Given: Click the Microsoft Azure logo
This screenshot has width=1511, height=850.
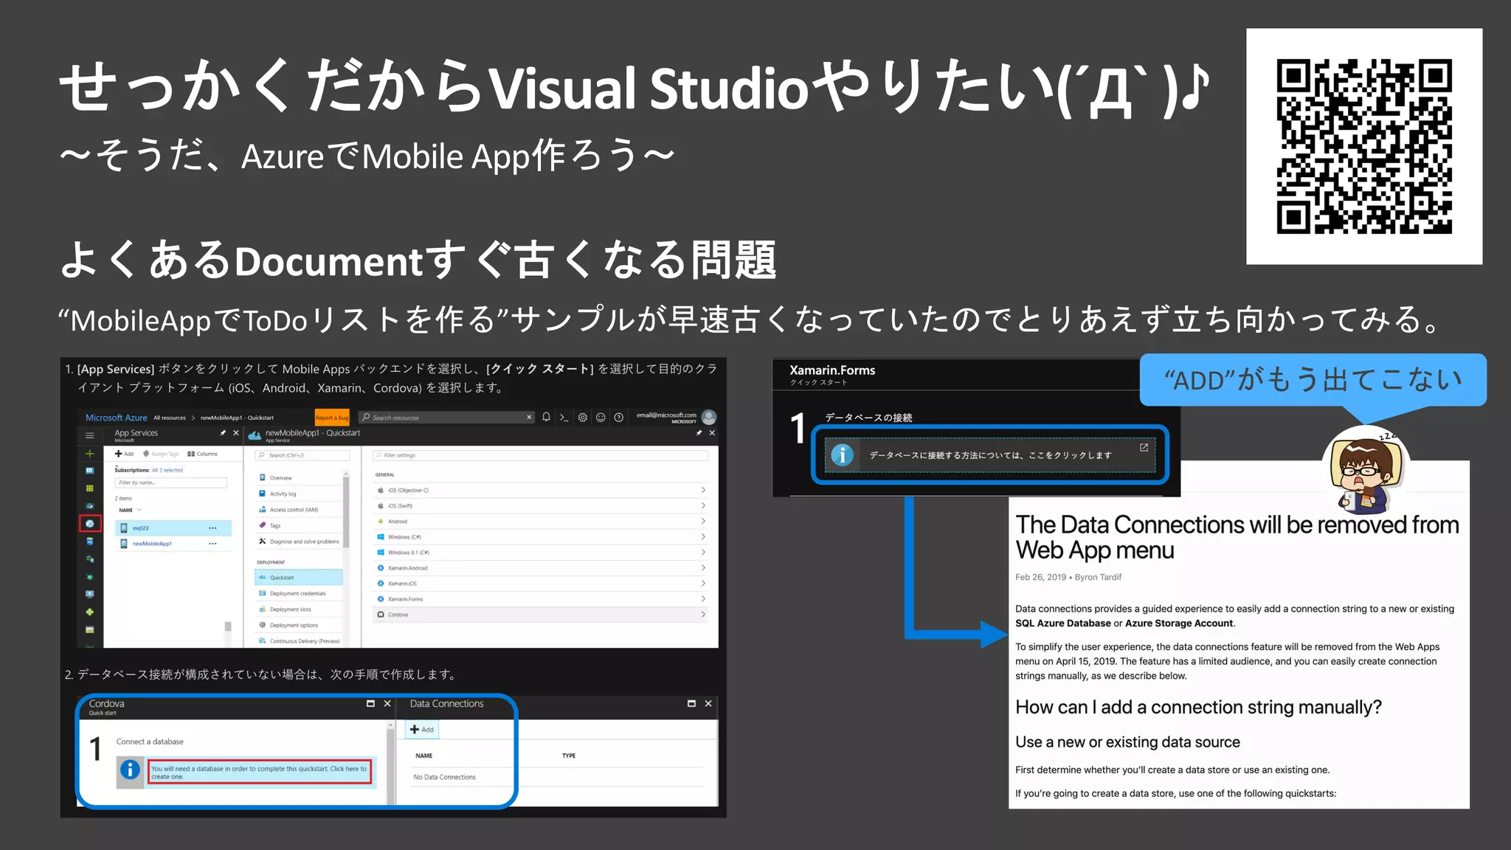Looking at the screenshot, I should [x=116, y=418].
